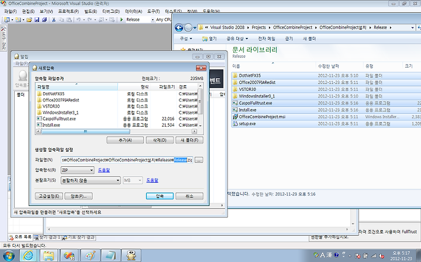Click 압축 button to start compression
Screen dimensions: 421x262
click(160, 196)
